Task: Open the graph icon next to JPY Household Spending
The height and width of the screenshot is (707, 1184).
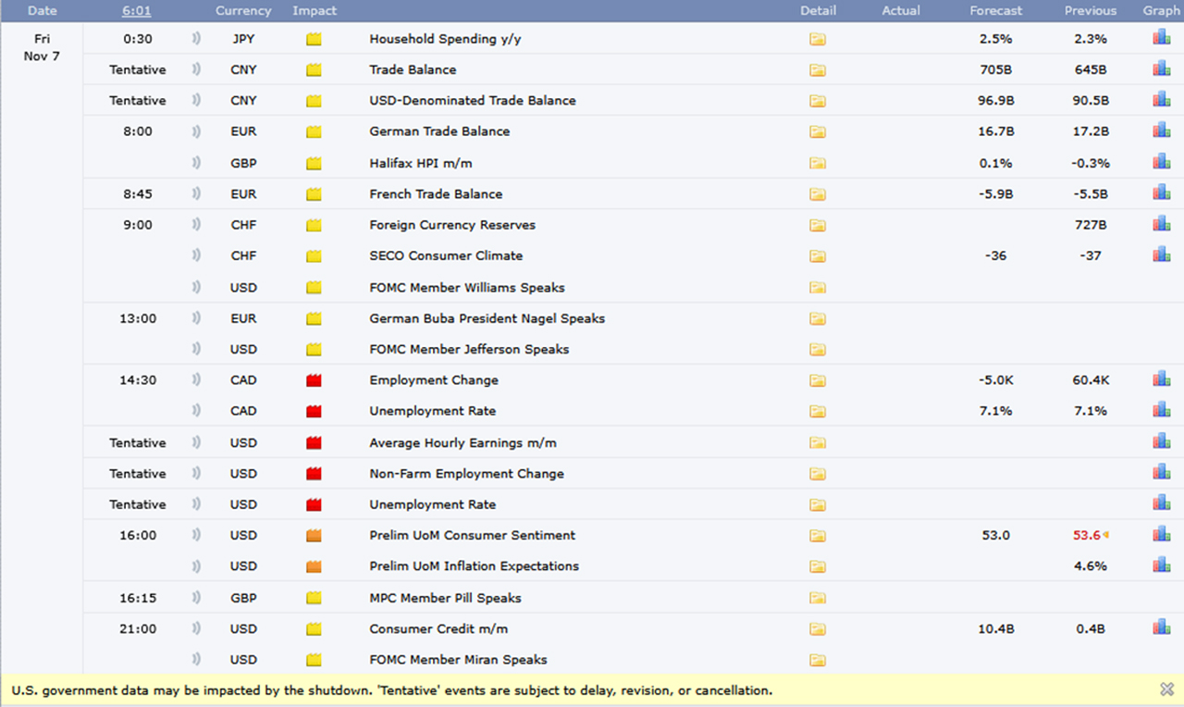Action: tap(1161, 39)
